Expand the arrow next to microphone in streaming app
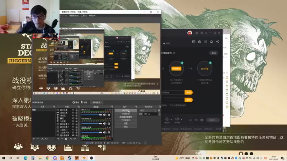Screen dimensions: 287x161 171,119
